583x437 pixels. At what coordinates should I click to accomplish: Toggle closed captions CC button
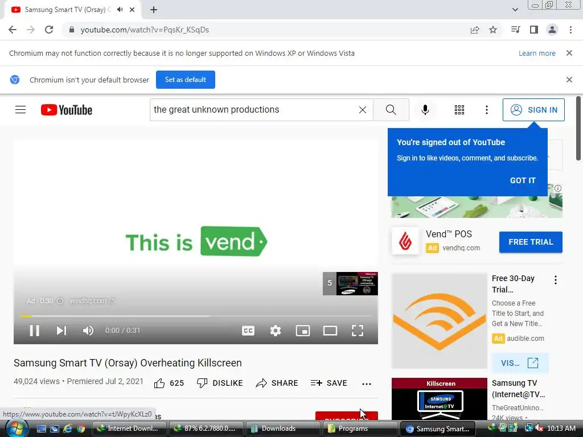(x=248, y=331)
